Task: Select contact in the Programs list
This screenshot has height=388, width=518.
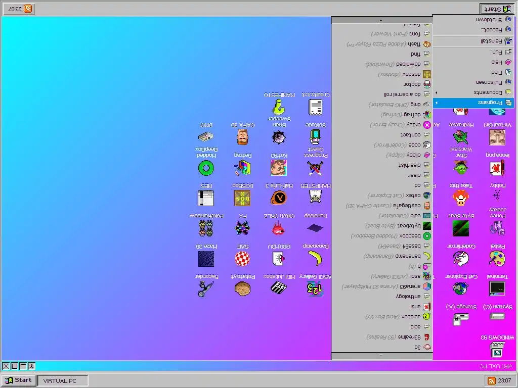Action: pos(382,134)
